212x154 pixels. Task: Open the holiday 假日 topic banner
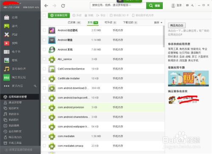point(188,79)
